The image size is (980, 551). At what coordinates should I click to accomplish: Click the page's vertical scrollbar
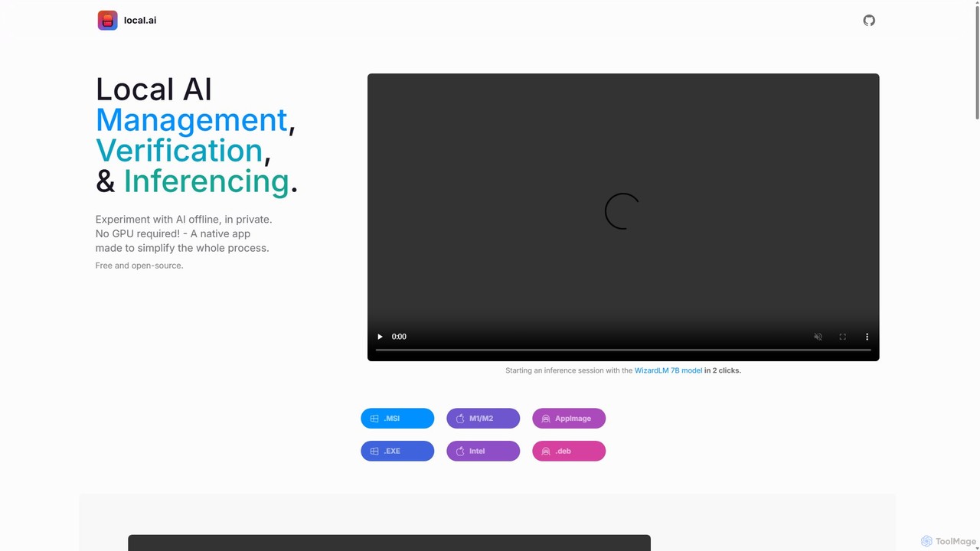(x=977, y=61)
